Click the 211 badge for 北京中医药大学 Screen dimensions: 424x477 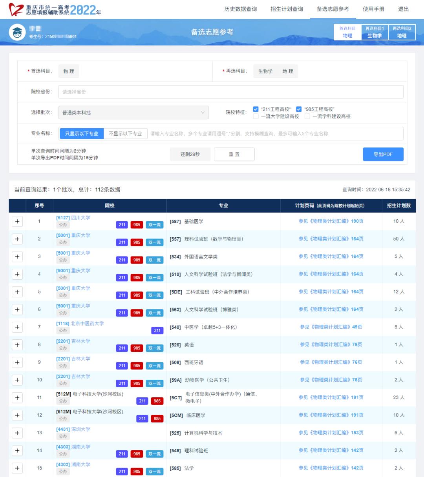157,331
